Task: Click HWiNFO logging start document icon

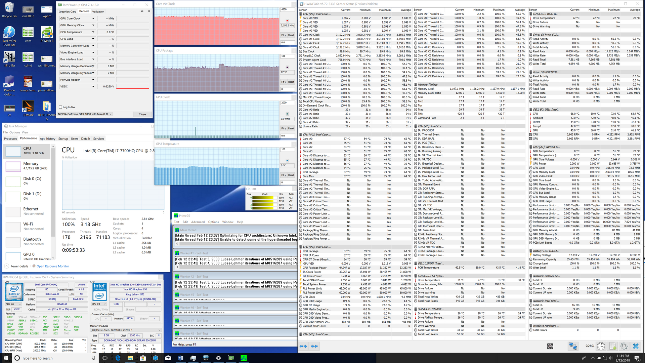Action: tap(612, 346)
